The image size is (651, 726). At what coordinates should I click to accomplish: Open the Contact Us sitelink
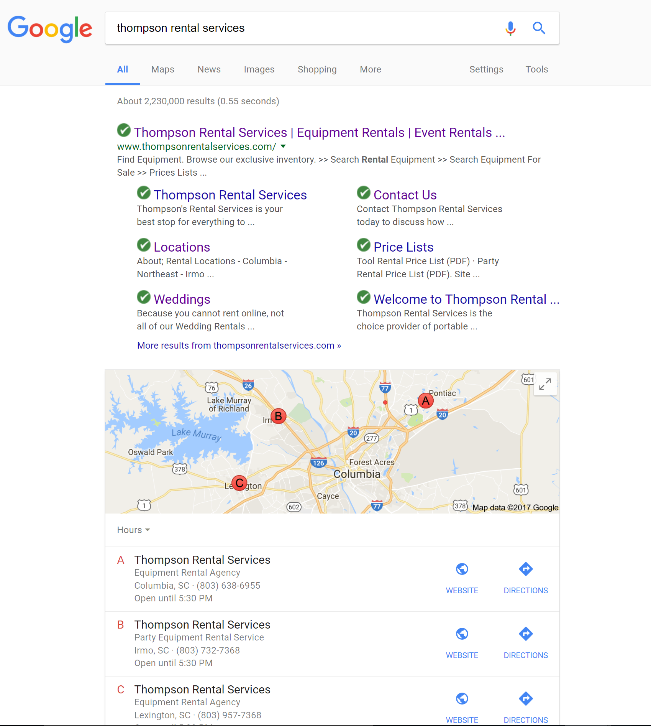click(405, 195)
